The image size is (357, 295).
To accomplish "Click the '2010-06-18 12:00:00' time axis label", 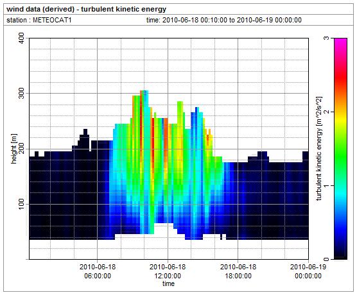I will 168,271.
